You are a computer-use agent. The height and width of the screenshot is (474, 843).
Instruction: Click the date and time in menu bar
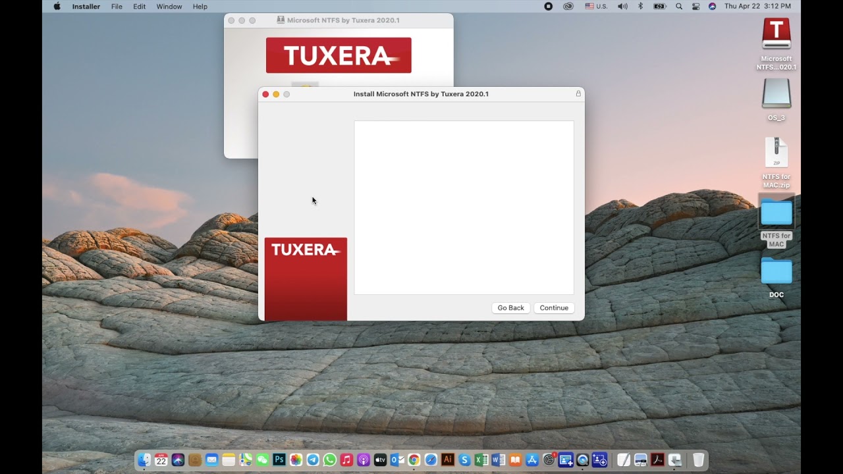coord(757,6)
